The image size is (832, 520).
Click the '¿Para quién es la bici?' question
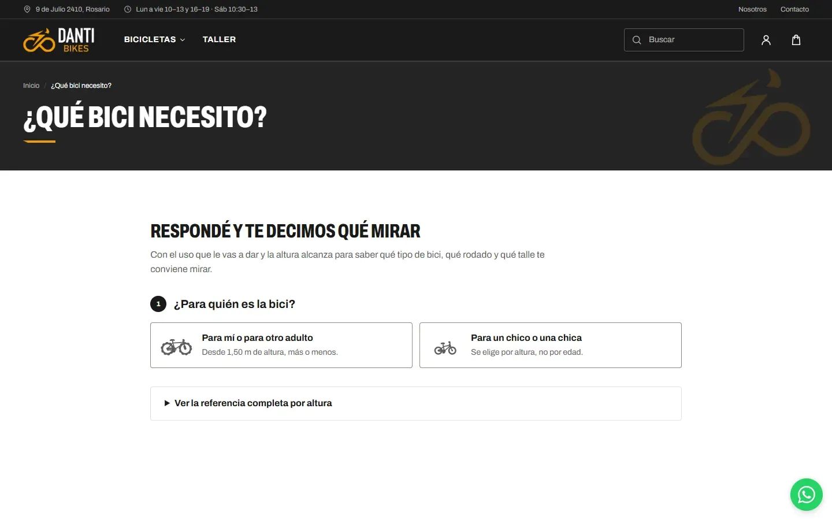(235, 304)
